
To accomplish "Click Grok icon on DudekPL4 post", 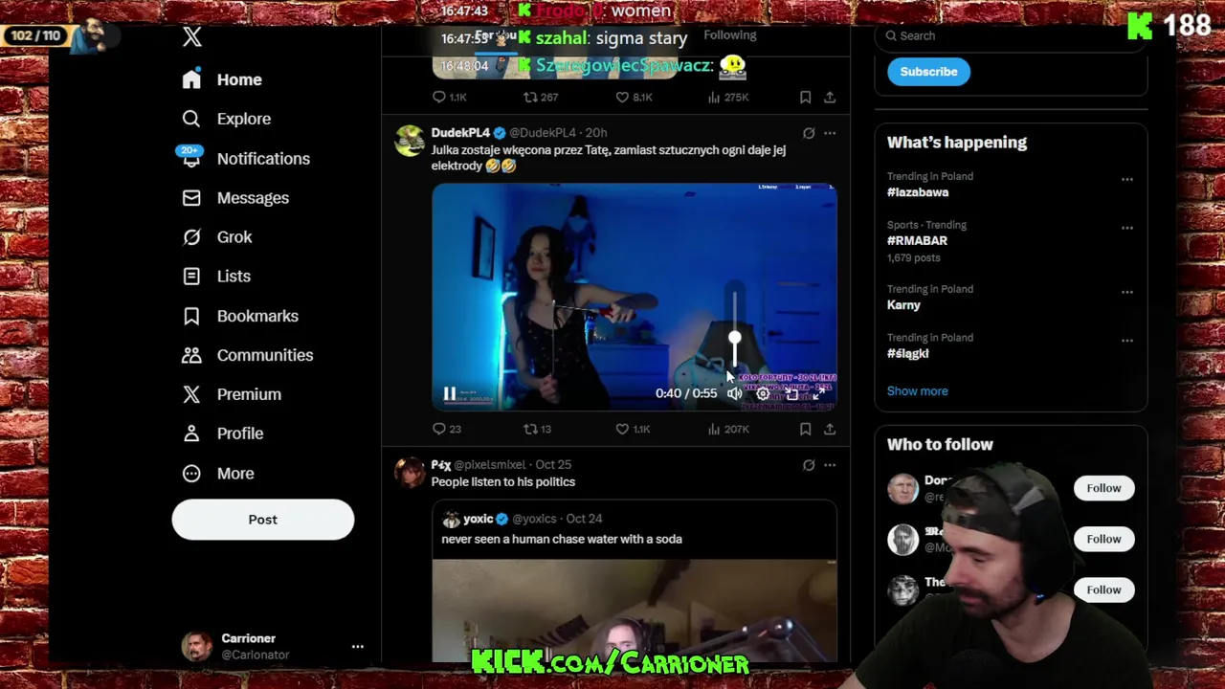I will pos(809,133).
